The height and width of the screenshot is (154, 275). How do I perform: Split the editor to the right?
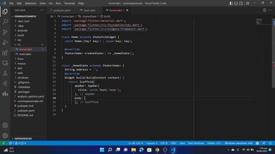coord(265,10)
